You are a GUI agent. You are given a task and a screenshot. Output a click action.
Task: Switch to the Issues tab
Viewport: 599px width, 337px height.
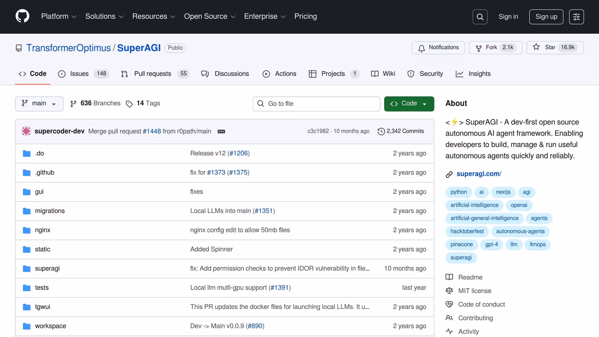click(x=79, y=74)
